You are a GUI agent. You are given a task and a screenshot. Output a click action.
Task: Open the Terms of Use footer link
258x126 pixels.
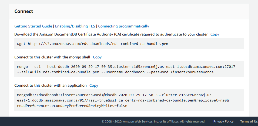click(249, 121)
